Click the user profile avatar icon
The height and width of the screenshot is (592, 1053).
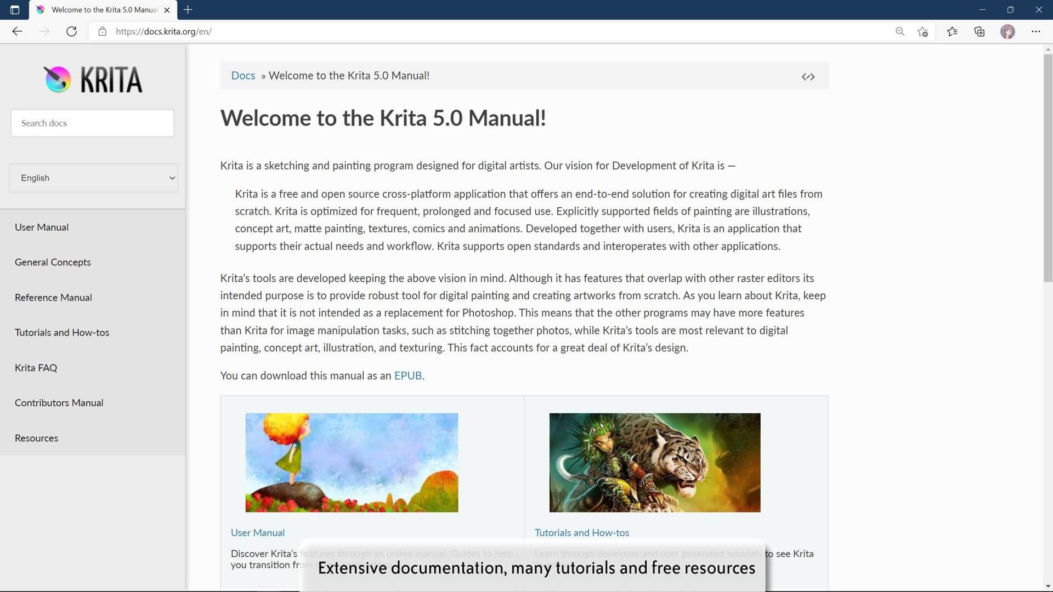click(1008, 31)
